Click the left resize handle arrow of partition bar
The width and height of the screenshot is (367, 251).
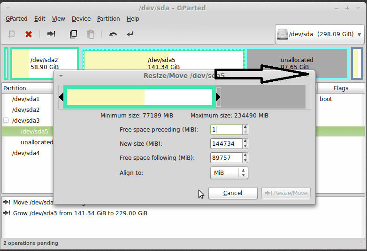(x=61, y=97)
